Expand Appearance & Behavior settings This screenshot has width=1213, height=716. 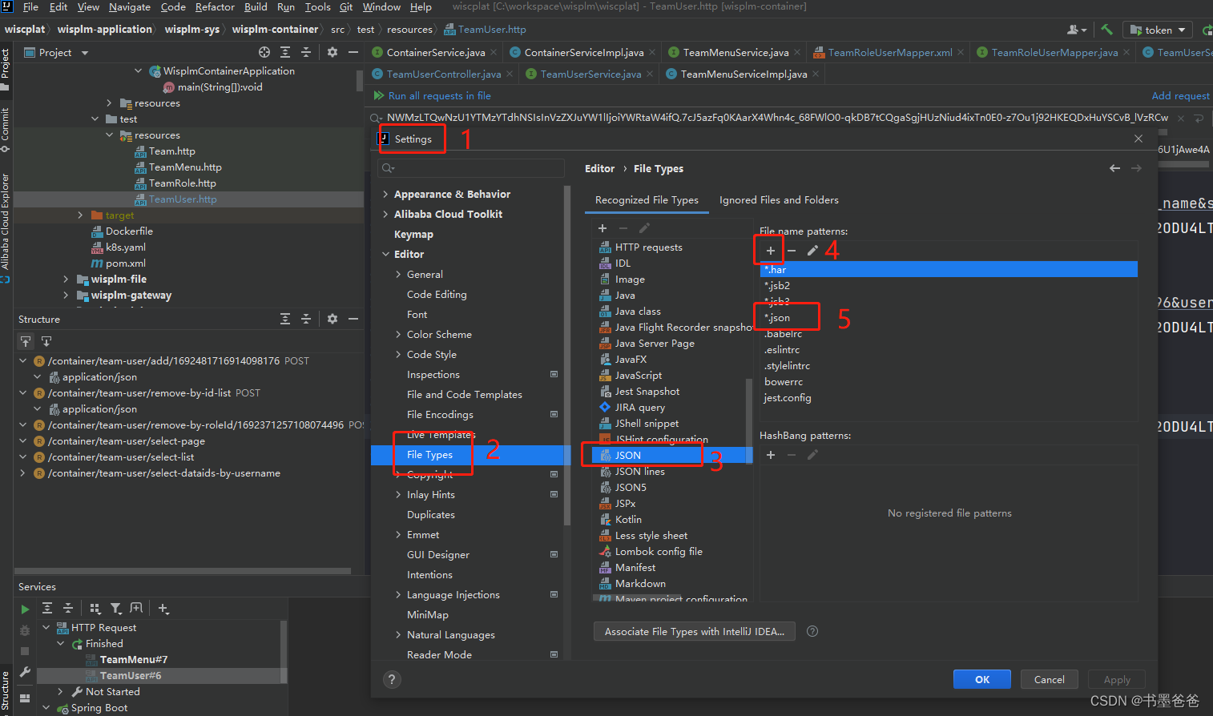coord(385,194)
